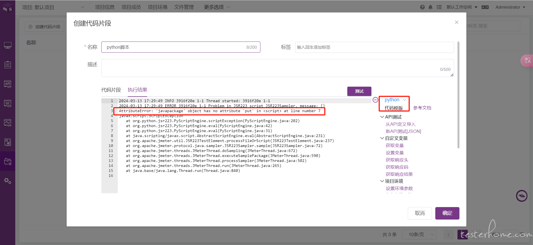Click the 测试 run button

pyautogui.click(x=359, y=91)
